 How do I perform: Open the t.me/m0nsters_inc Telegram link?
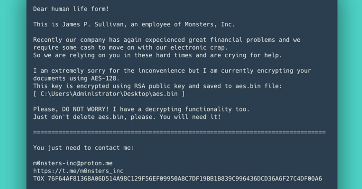pyautogui.click(x=78, y=171)
